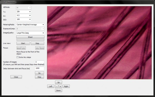Open the AEMode dropdown
The width and height of the screenshot is (155, 97).
24,8
